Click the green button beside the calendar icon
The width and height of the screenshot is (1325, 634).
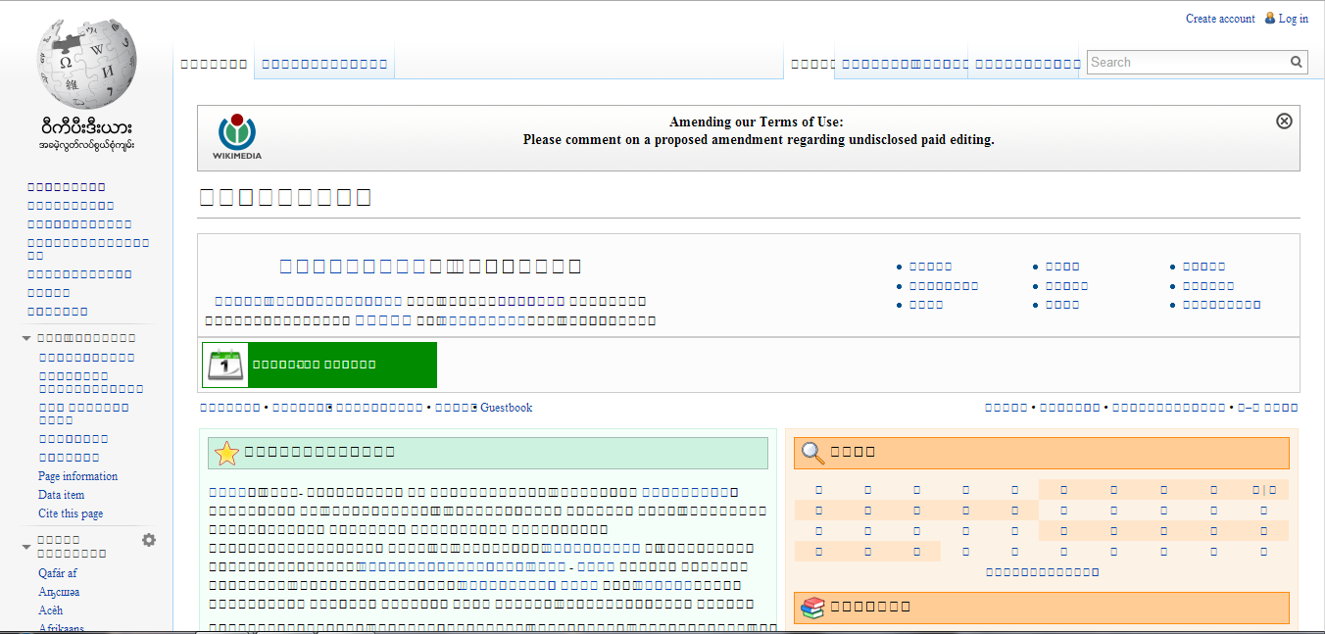(342, 365)
